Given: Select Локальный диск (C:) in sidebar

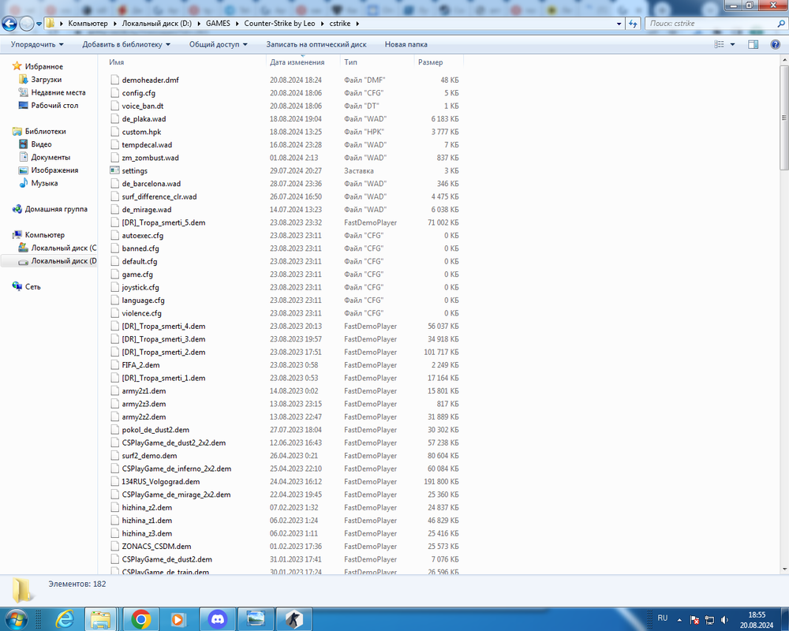Looking at the screenshot, I should (x=63, y=248).
